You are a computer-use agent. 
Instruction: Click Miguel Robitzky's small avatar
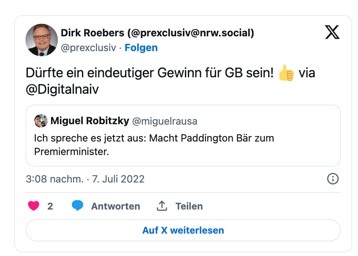41,121
